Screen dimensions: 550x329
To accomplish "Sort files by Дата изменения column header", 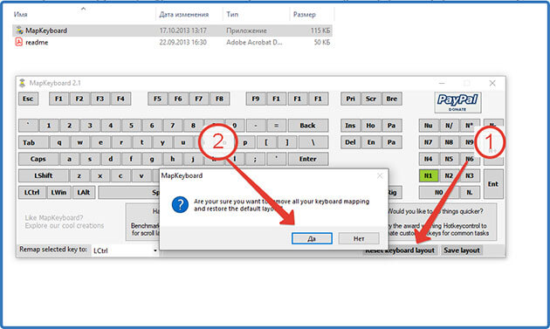I will coord(184,14).
